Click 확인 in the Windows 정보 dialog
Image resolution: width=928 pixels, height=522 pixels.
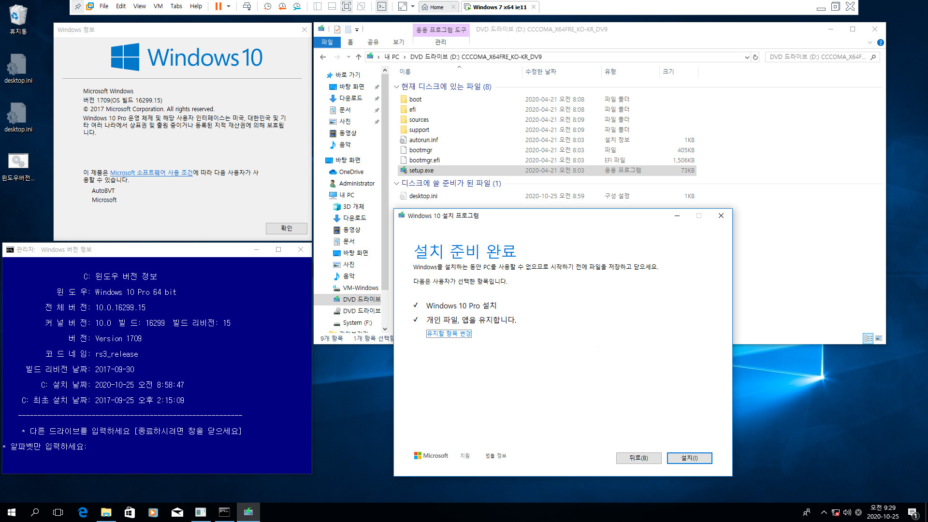(x=287, y=228)
